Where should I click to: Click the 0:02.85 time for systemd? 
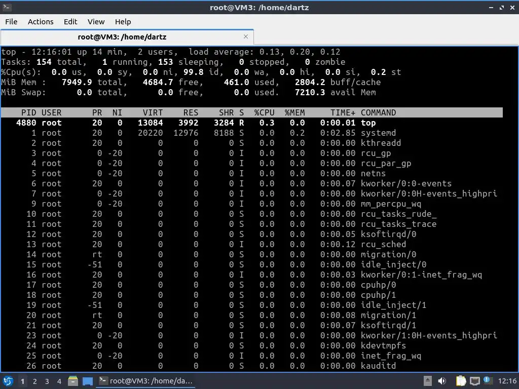[x=338, y=133]
